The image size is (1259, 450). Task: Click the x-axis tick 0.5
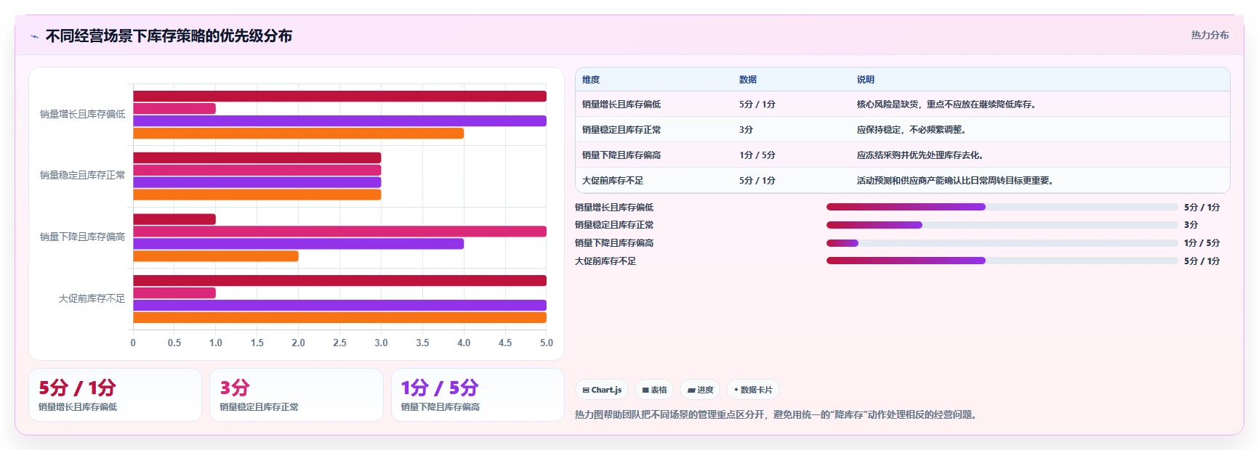click(x=174, y=343)
